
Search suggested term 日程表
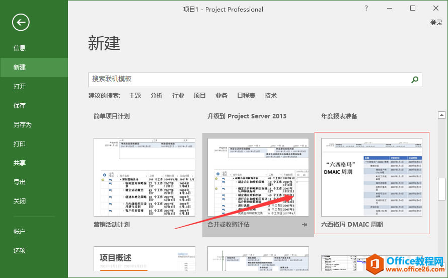(246, 95)
